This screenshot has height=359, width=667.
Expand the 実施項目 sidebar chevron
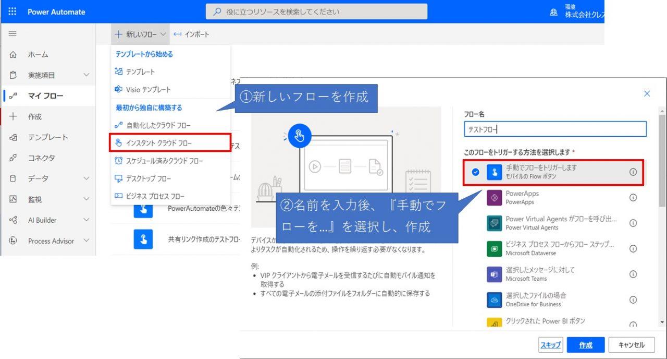tap(87, 75)
